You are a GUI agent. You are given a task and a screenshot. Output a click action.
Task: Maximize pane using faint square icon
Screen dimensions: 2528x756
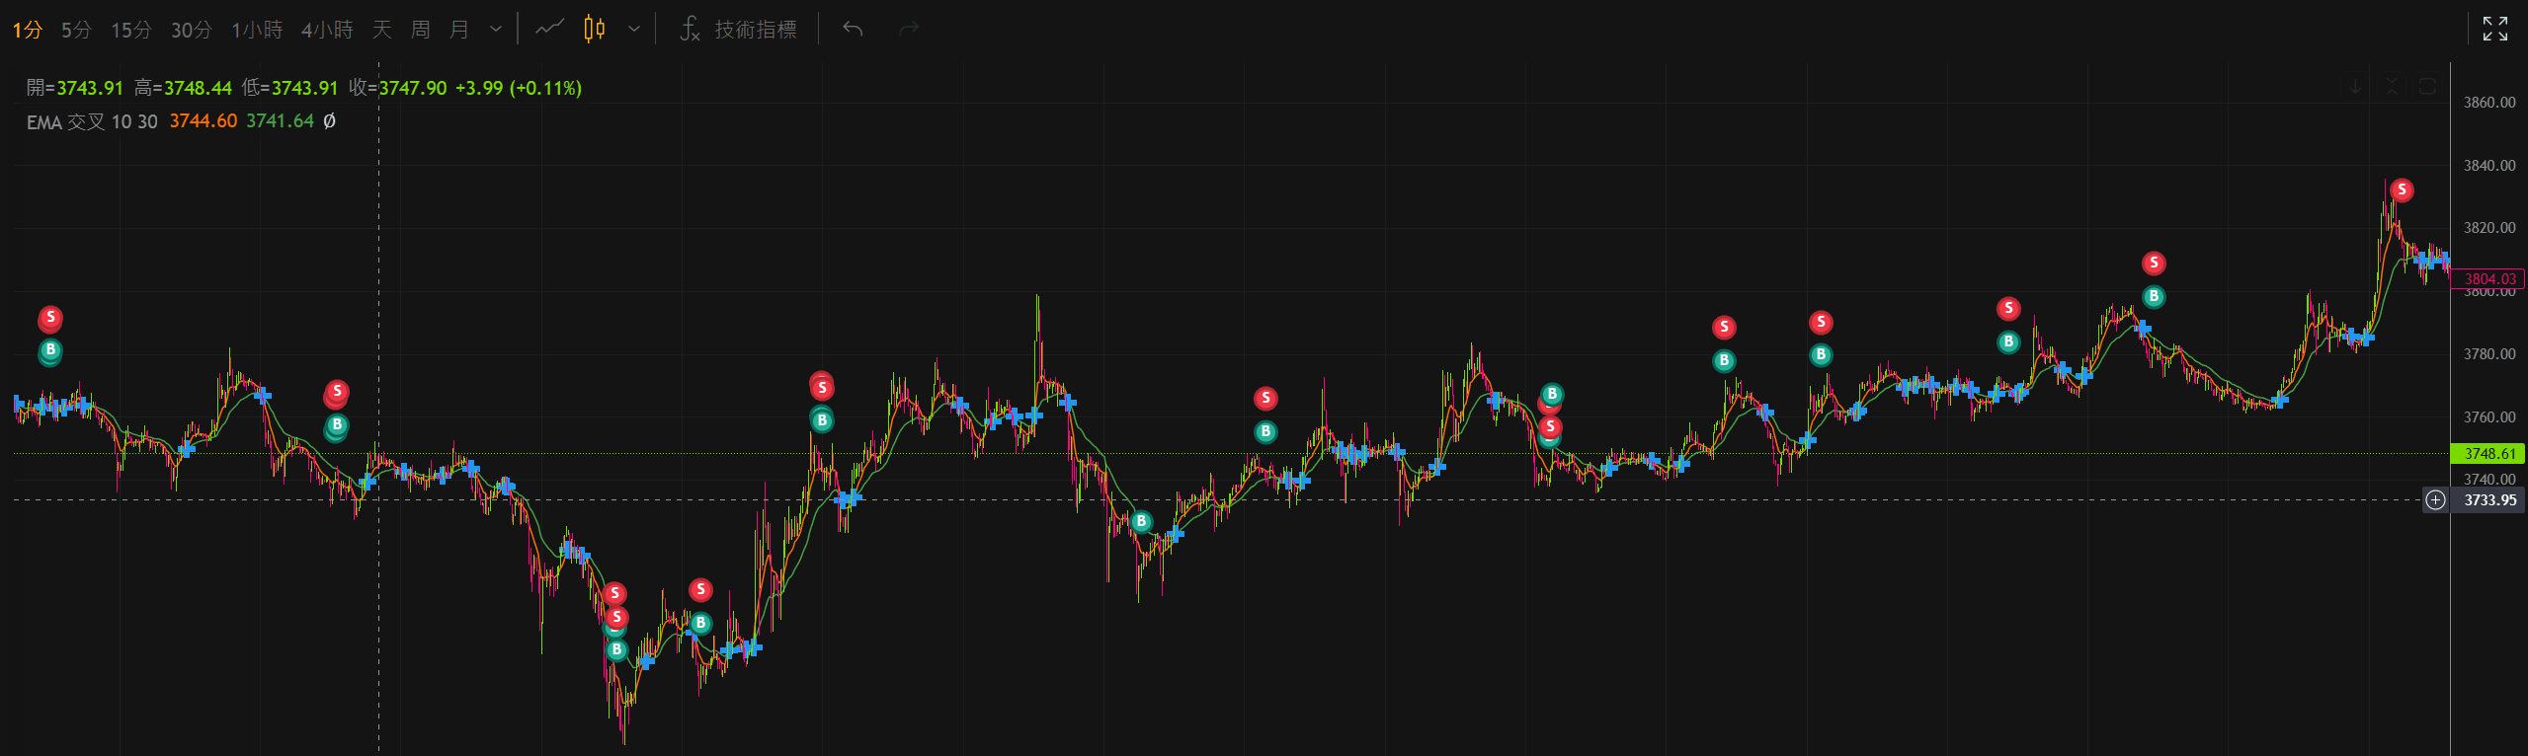(2427, 87)
